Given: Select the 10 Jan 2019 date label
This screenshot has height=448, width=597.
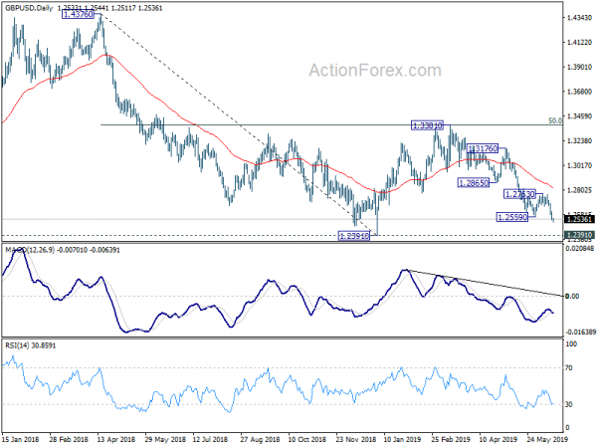Looking at the screenshot, I should pos(402,439).
